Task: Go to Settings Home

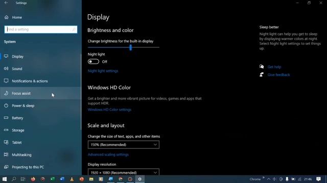Action: [41, 17]
